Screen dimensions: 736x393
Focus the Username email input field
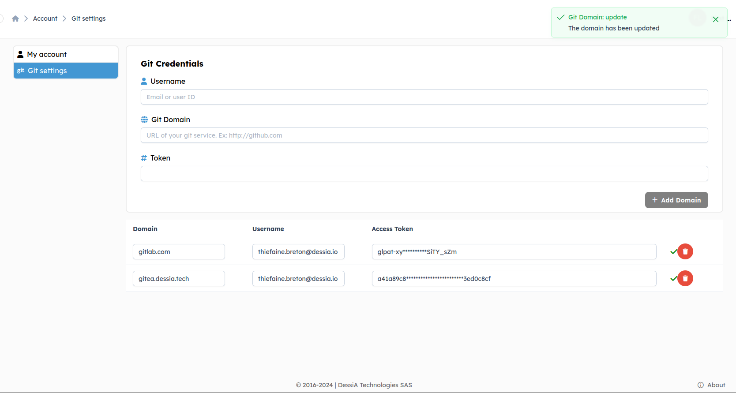coord(424,97)
